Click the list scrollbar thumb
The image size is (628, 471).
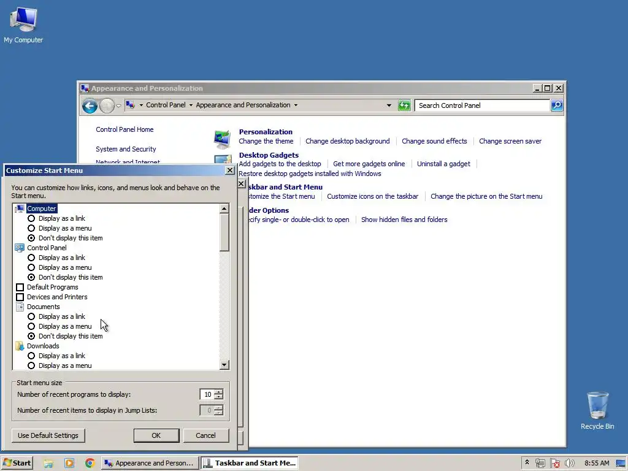click(x=224, y=232)
